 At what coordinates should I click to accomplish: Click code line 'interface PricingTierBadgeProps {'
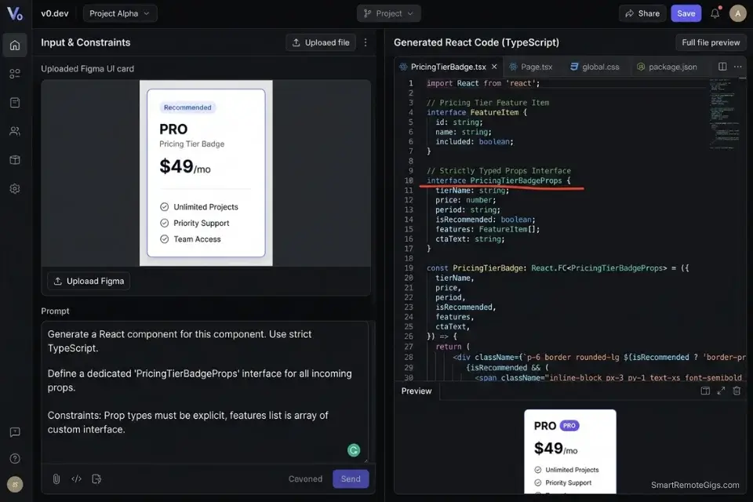[x=499, y=180]
